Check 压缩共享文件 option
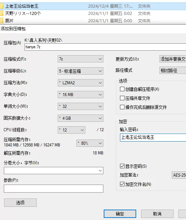186x220 pixels. click(x=122, y=98)
